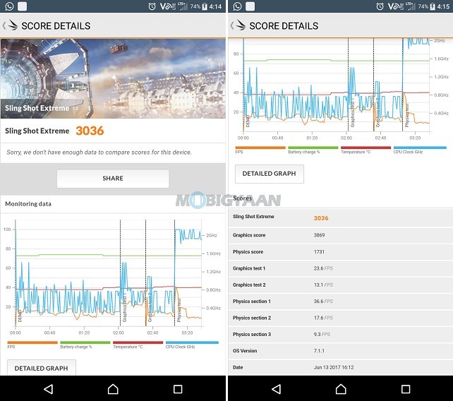This screenshot has height=401, width=453.
Task: Tap battery icon in right status bar
Action: pyautogui.click(x=433, y=6)
